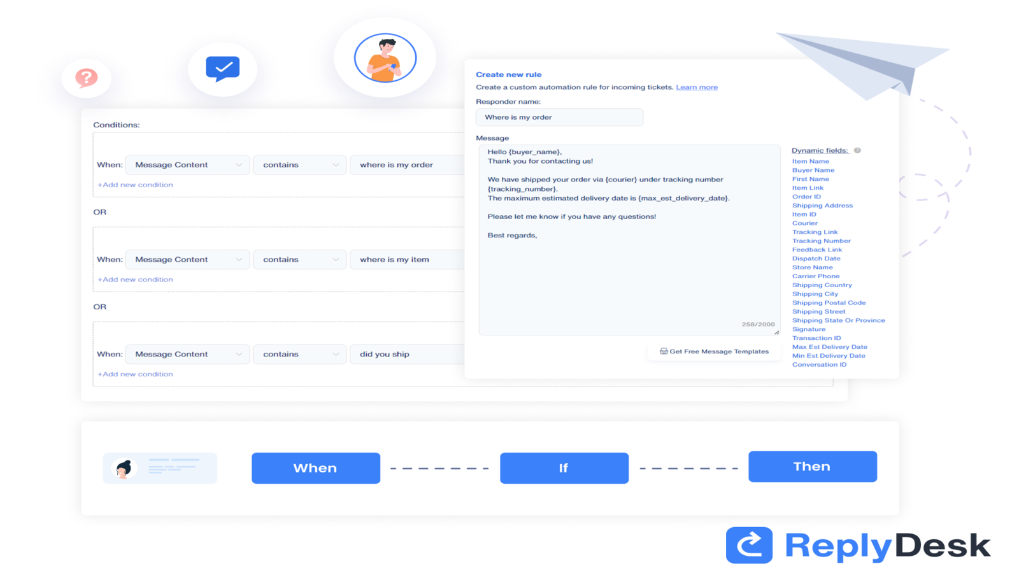
Task: Open the contains dropdown for did you ship
Action: click(299, 354)
